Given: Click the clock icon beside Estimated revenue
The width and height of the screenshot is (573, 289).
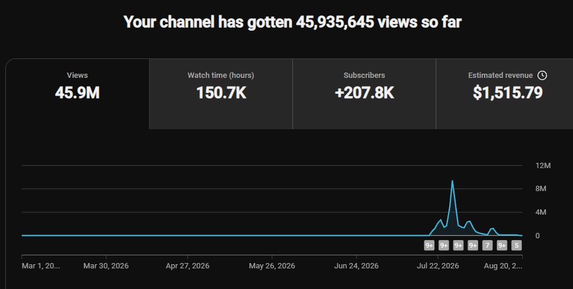Looking at the screenshot, I should [542, 75].
